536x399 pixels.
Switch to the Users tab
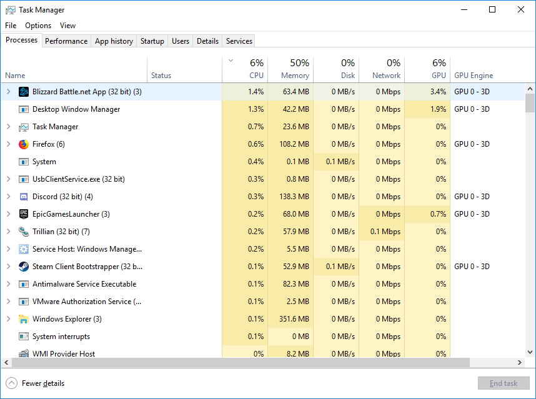181,41
